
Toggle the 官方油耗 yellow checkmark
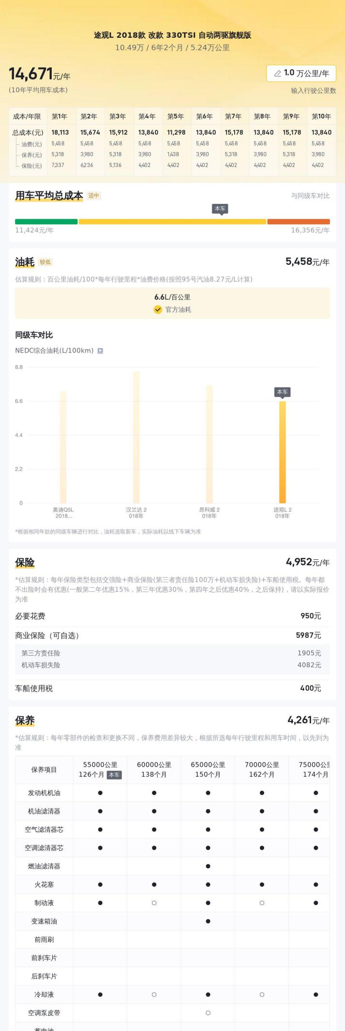[x=158, y=309]
